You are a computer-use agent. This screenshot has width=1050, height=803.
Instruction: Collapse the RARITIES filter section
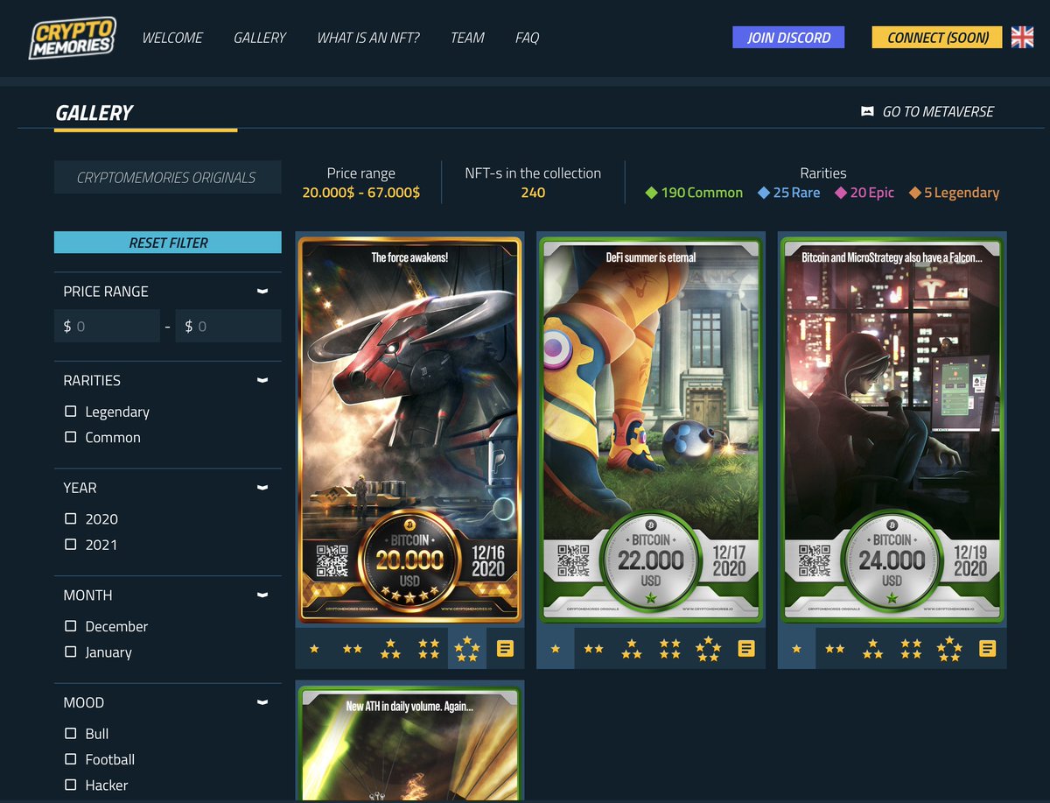262,380
